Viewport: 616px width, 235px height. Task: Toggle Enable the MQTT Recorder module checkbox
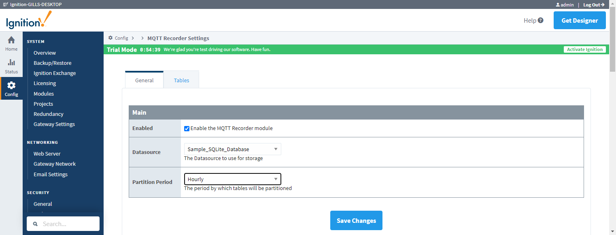pyautogui.click(x=187, y=128)
